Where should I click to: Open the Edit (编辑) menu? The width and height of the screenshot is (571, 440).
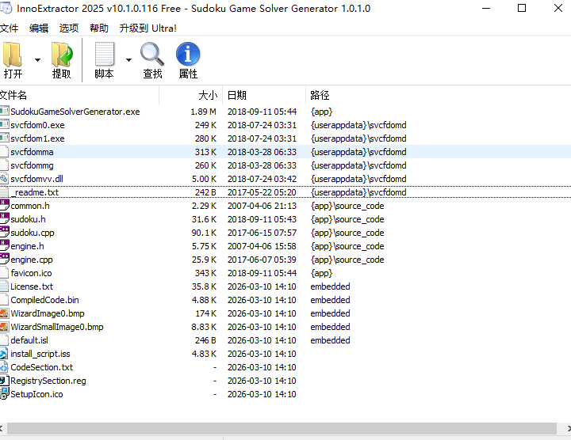(39, 28)
